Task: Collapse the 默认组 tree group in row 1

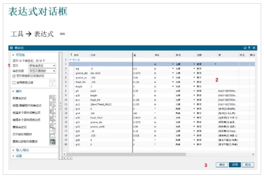Action: coord(70,60)
